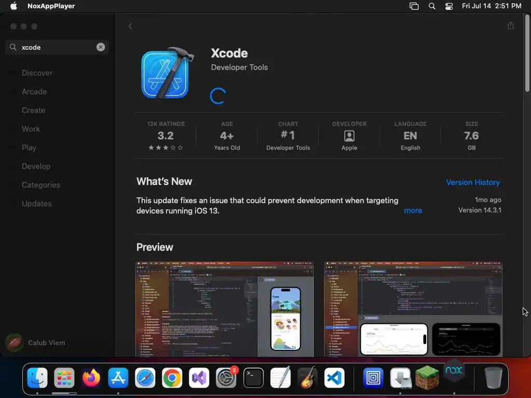Launch GarageBand from the Dock
The image size is (531, 398).
point(307,377)
